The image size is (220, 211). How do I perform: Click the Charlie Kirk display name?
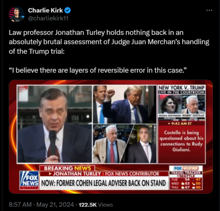(x=45, y=11)
